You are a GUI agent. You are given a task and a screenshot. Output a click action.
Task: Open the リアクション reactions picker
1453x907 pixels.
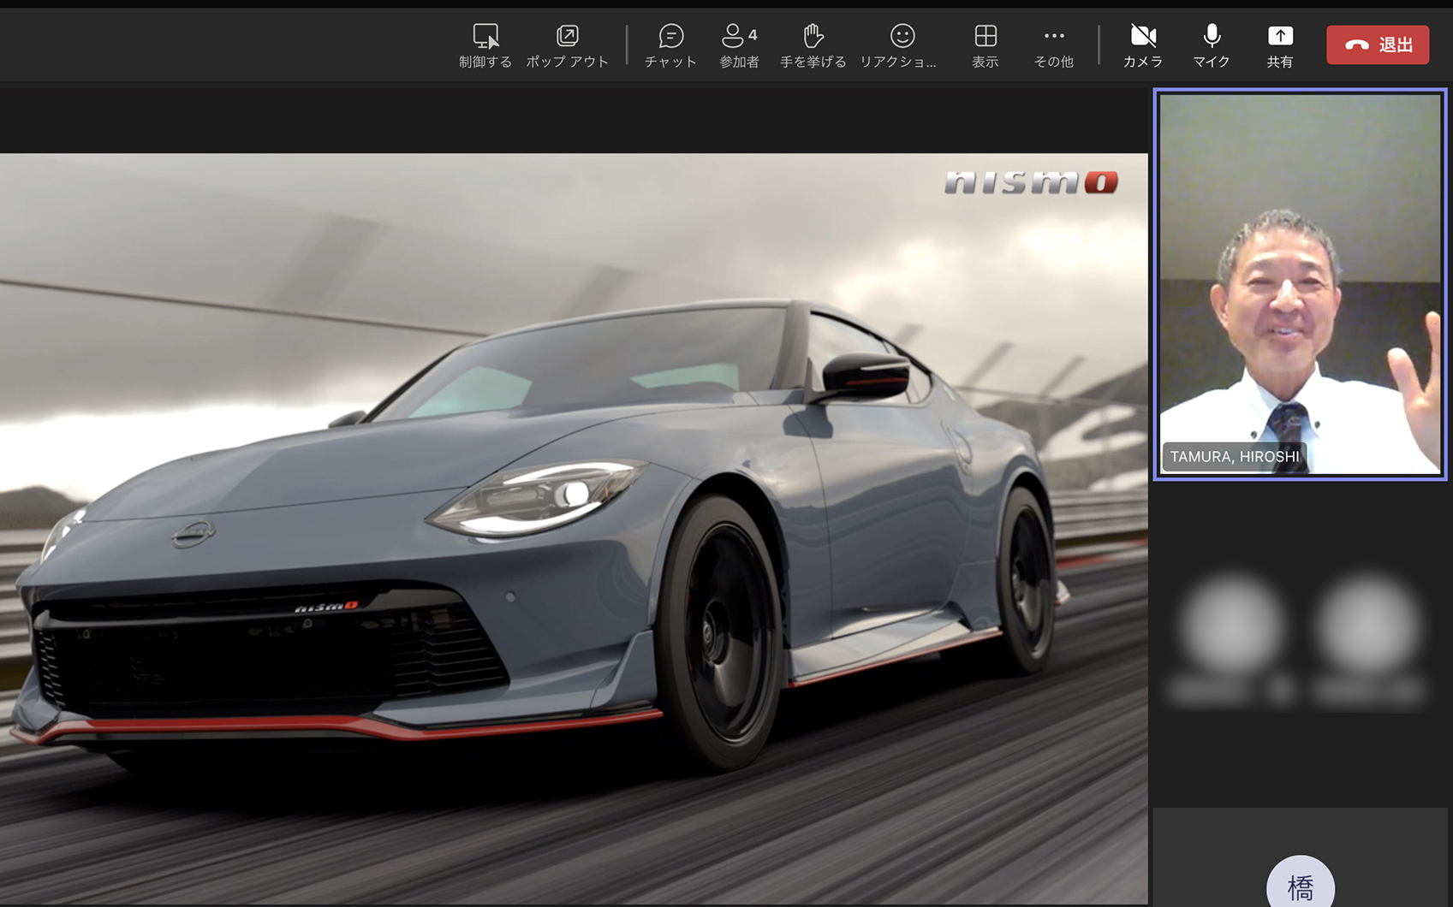point(901,44)
